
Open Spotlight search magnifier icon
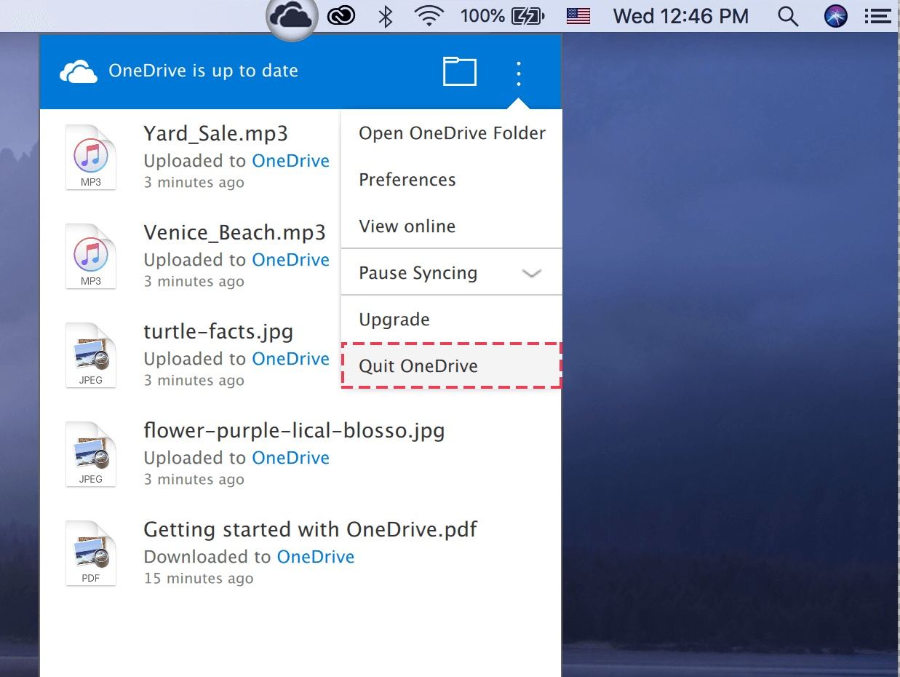click(788, 16)
